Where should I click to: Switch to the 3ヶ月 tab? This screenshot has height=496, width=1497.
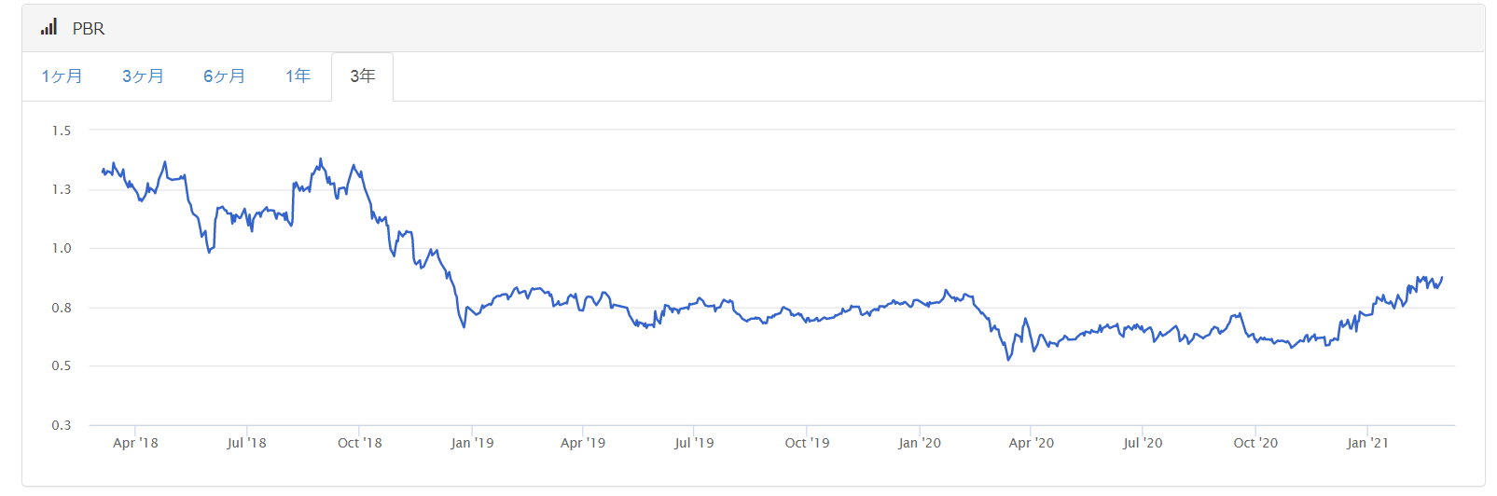pos(143,76)
